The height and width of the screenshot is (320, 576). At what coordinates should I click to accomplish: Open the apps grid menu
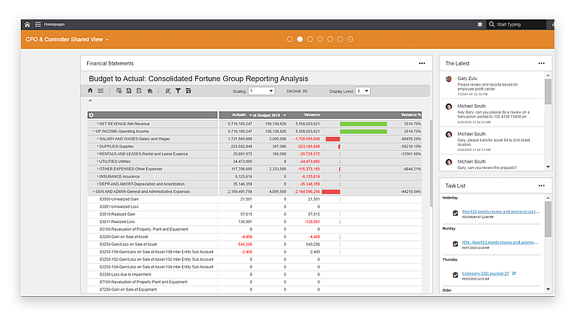click(x=38, y=24)
